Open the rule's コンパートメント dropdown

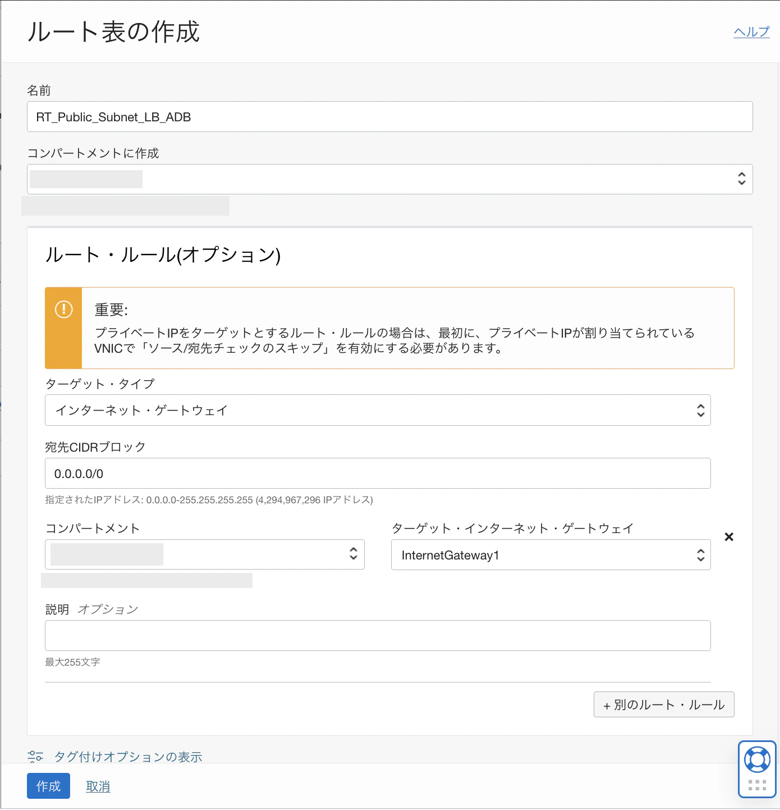pos(205,554)
